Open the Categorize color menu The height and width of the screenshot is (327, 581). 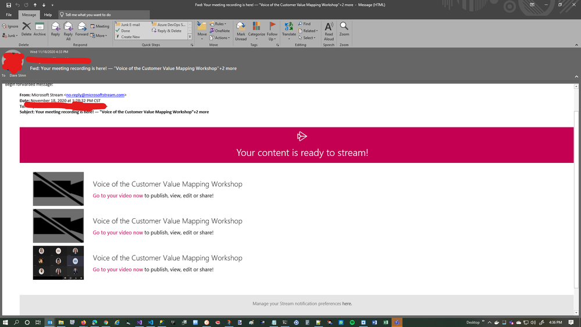[256, 31]
